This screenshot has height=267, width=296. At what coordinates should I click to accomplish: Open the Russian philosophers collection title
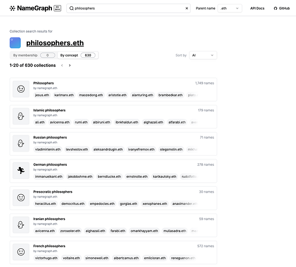[50, 138]
